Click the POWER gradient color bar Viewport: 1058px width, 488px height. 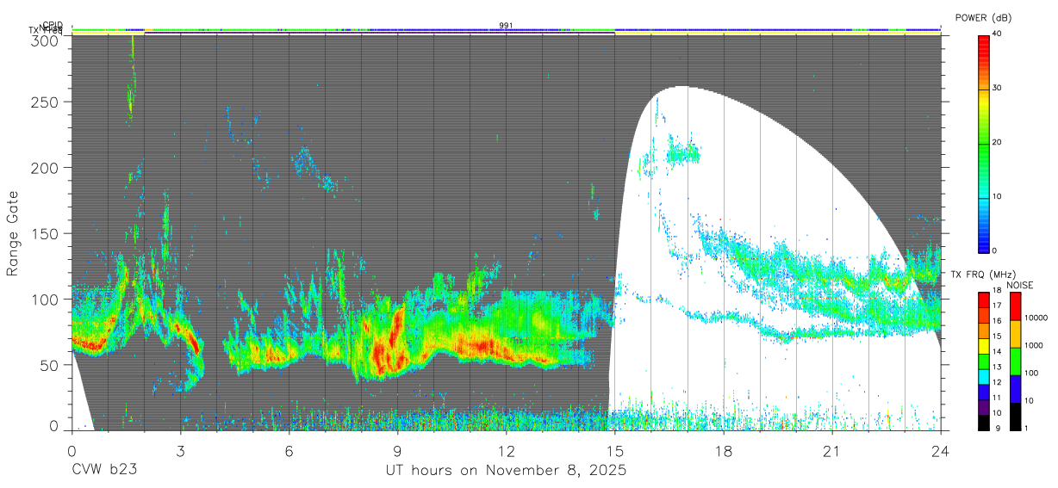[x=983, y=143]
